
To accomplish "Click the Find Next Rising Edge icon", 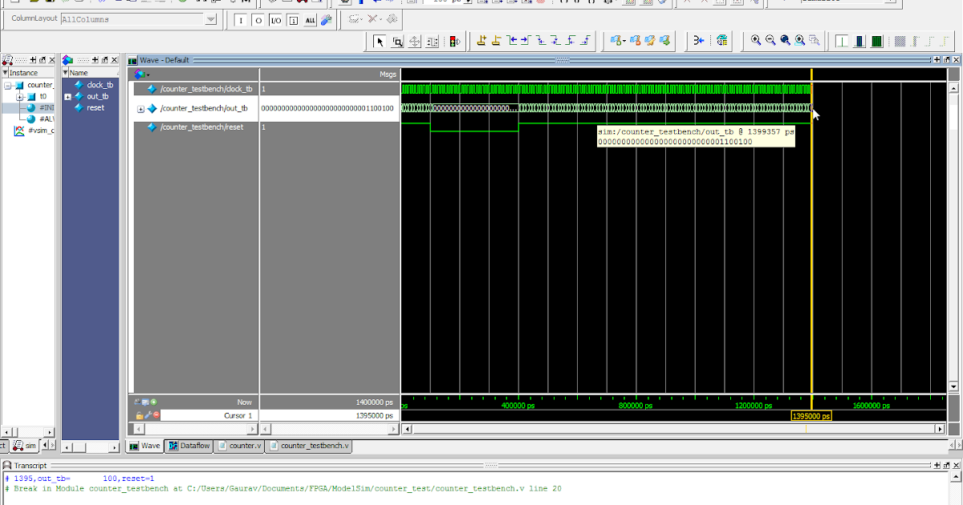I will coord(585,41).
